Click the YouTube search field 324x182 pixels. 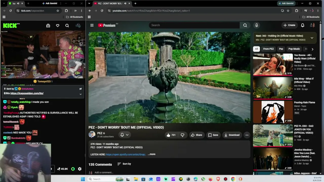[x=194, y=25]
